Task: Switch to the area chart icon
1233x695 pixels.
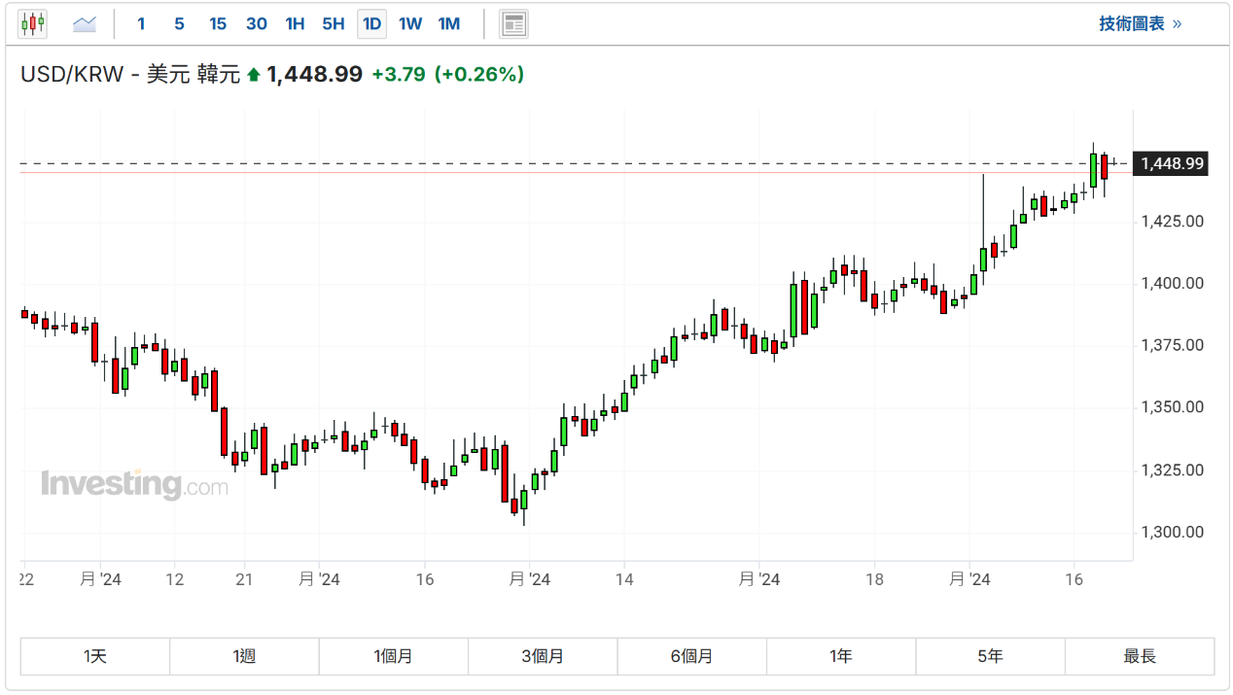Action: [85, 23]
